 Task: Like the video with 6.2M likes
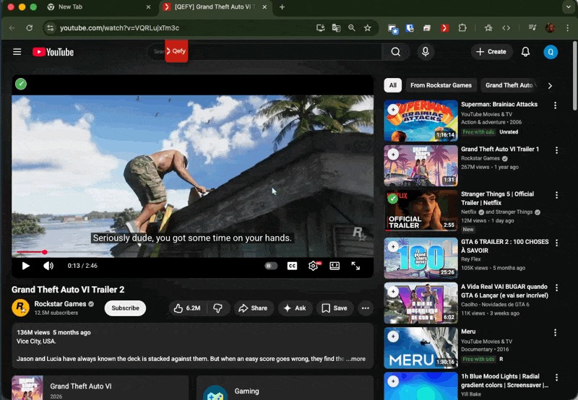(188, 308)
